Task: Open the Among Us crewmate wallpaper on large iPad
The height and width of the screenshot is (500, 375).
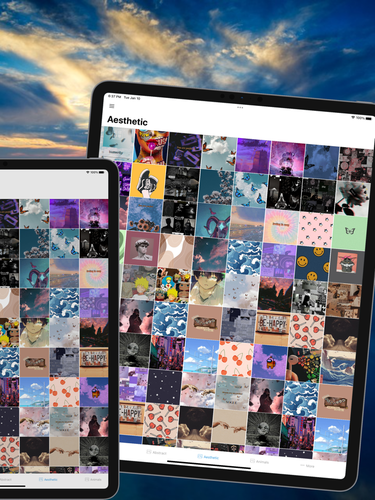Action: (269, 361)
